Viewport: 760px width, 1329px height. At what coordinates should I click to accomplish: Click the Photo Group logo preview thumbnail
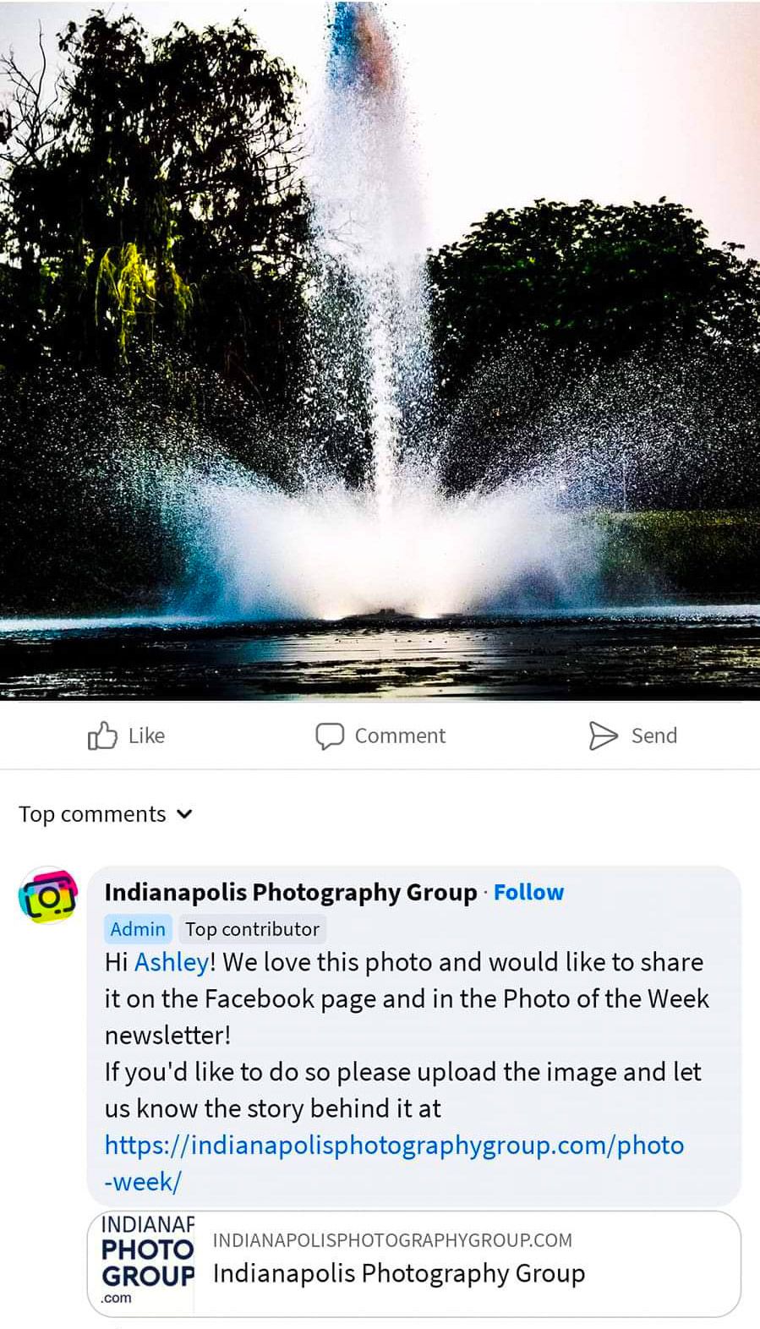point(141,1263)
